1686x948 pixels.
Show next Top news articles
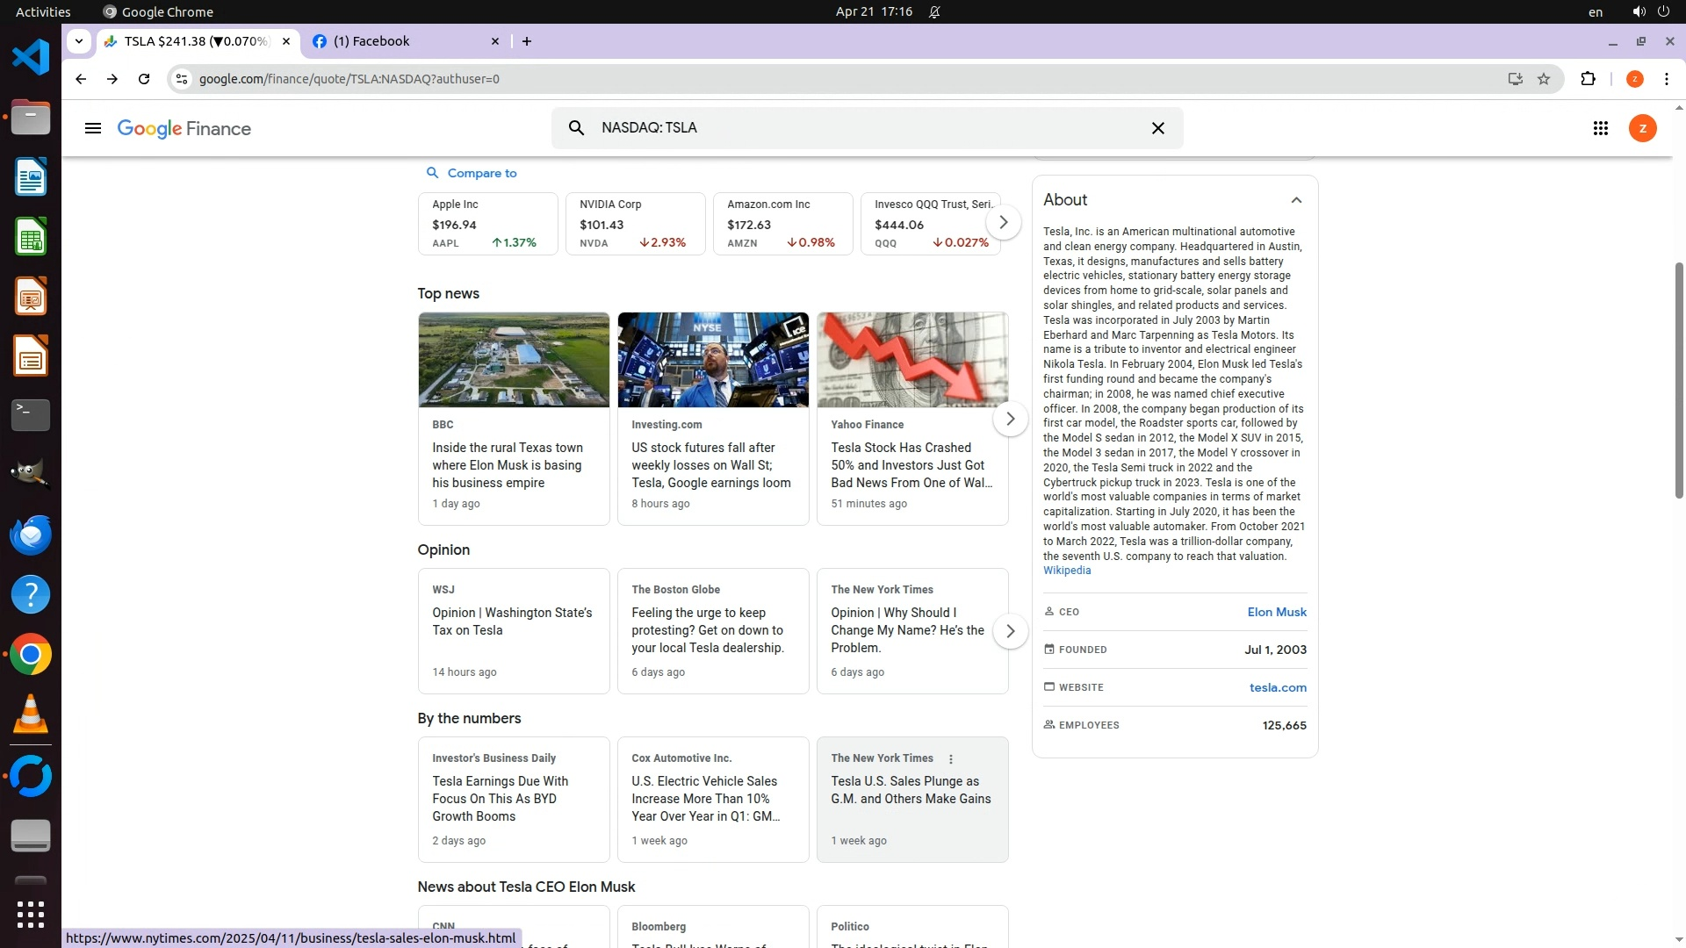click(x=1010, y=419)
